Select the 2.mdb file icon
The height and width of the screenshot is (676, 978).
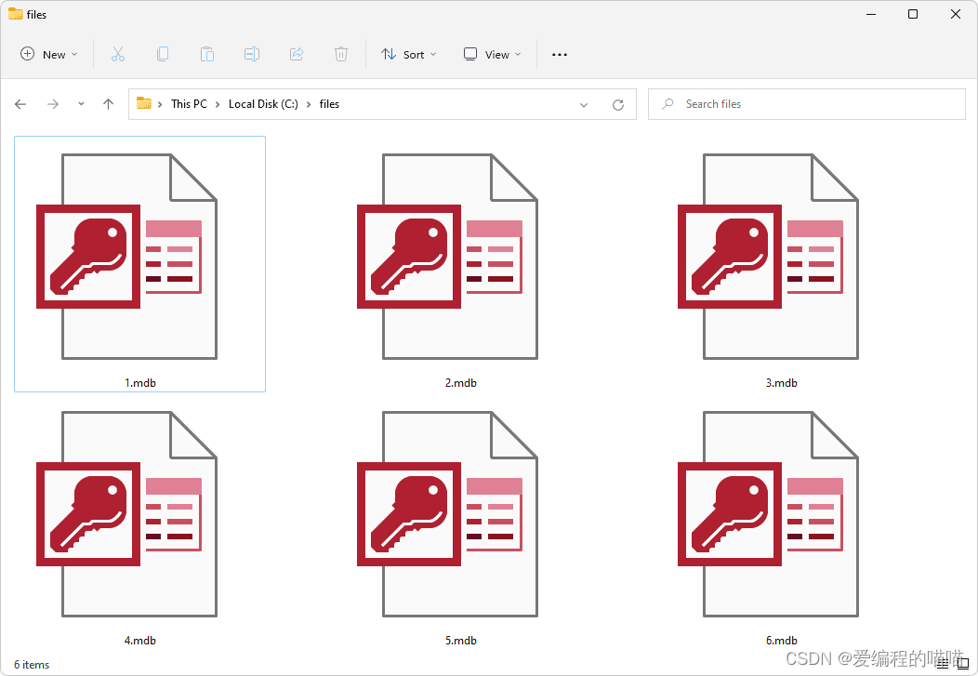(x=447, y=257)
